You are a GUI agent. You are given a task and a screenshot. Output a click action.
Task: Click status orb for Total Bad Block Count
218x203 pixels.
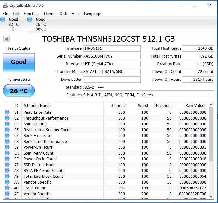[x=7, y=176]
